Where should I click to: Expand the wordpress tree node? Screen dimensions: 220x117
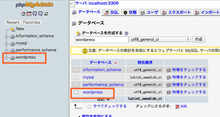pyautogui.click(x=6, y=58)
